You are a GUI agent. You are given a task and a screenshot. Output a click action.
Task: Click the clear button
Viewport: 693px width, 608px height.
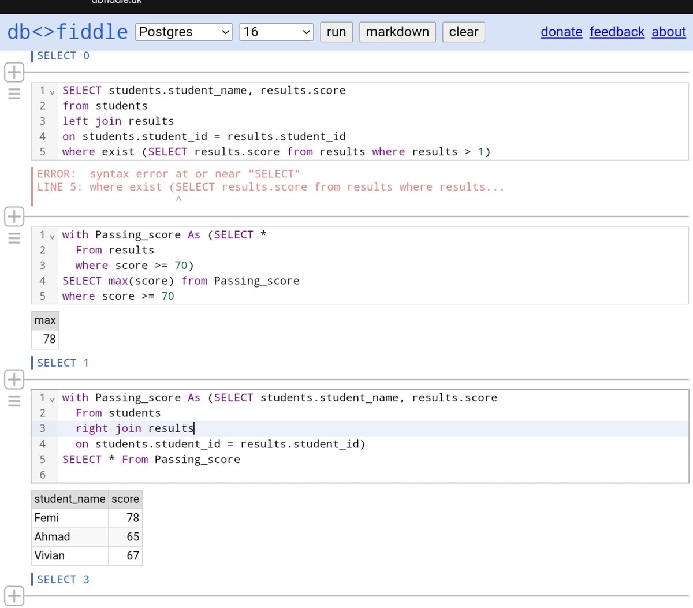[464, 32]
